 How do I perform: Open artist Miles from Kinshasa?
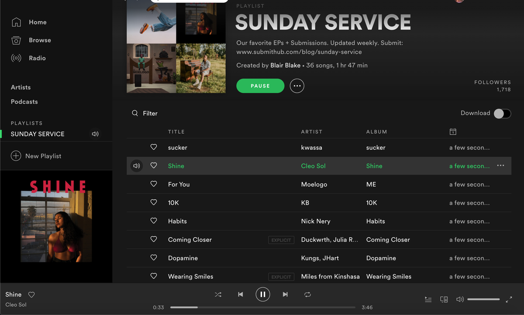pyautogui.click(x=331, y=277)
